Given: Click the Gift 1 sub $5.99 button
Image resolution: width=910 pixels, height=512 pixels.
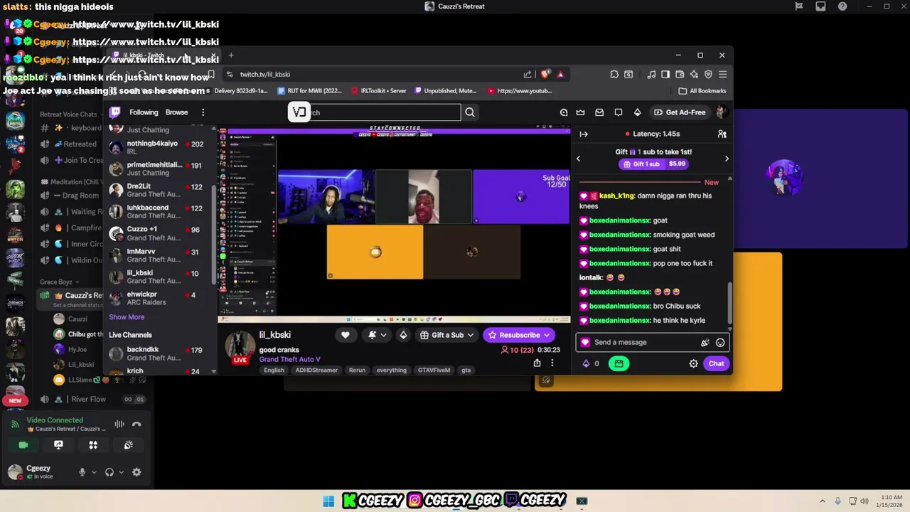Looking at the screenshot, I should click(x=653, y=164).
